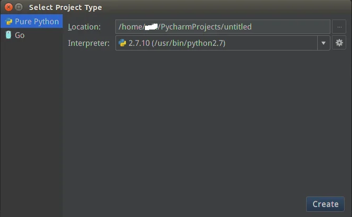This screenshot has height=217, width=352.
Task: Click blank panel area below Interpreter row
Action: pos(206,121)
